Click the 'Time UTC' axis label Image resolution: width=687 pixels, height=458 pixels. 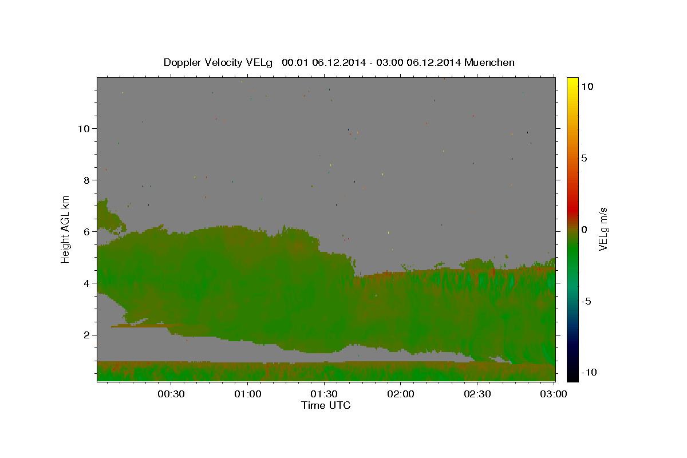coord(326,405)
